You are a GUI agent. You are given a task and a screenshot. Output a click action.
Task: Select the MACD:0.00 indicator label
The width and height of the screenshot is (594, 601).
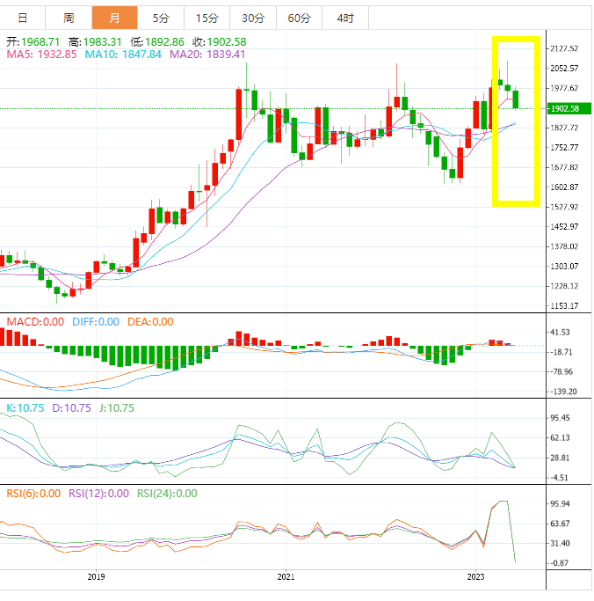click(x=35, y=321)
